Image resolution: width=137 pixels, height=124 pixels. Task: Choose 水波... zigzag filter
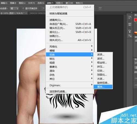tap(103, 79)
